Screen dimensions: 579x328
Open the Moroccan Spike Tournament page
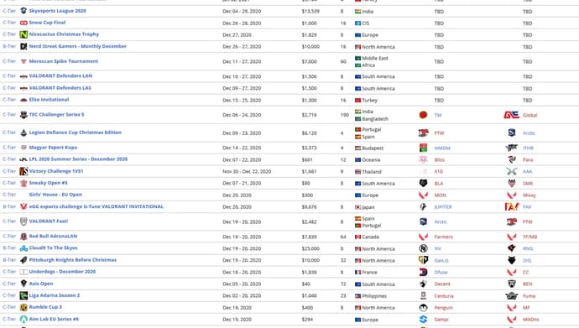(64, 61)
